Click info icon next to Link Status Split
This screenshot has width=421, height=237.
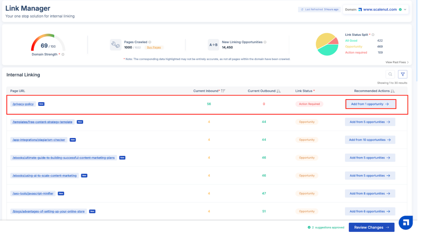pyautogui.click(x=373, y=35)
